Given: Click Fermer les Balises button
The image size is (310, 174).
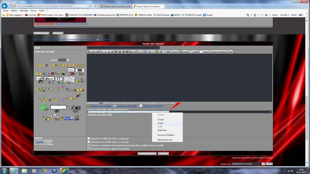Looking at the screenshot, I should (x=218, y=52).
